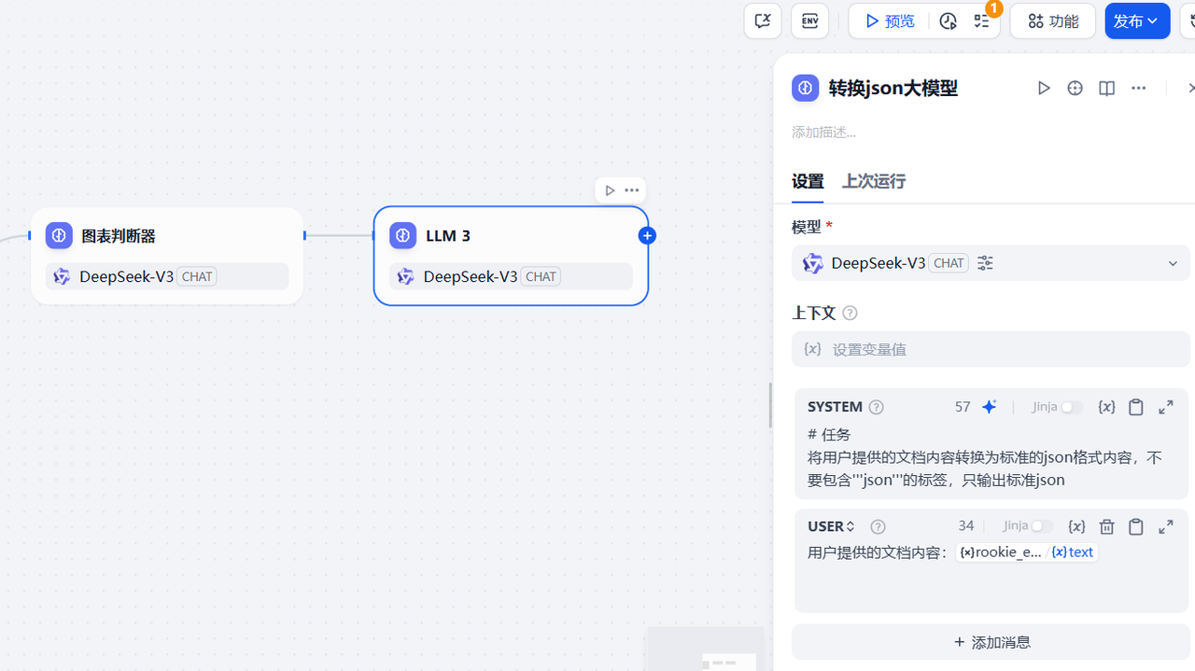Copy the USER prompt with clipboard icon

coord(1135,526)
